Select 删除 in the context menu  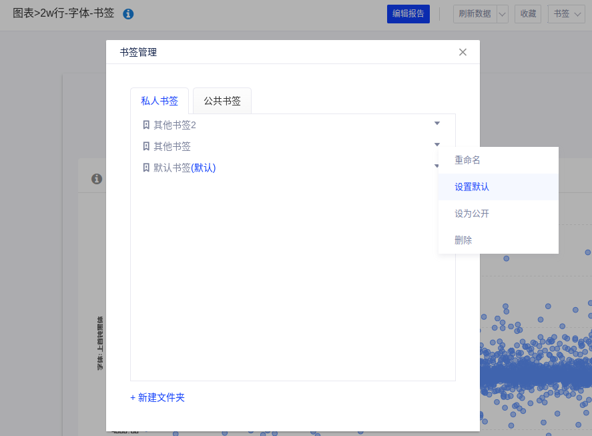click(463, 240)
